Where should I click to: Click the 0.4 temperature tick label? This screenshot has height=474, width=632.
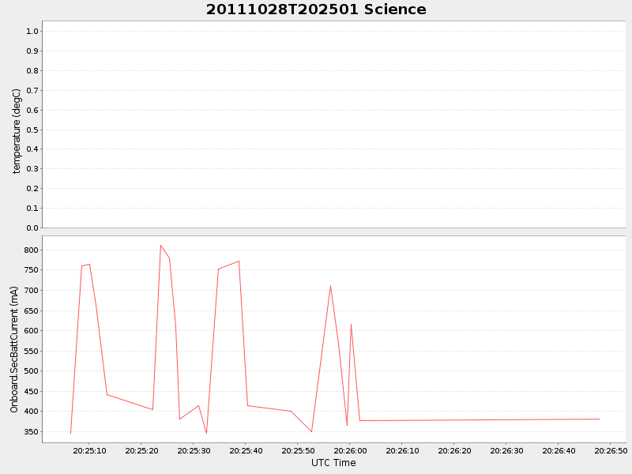pos(32,149)
